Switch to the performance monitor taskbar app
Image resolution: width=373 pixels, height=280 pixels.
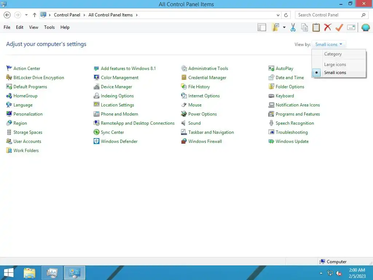point(52,273)
